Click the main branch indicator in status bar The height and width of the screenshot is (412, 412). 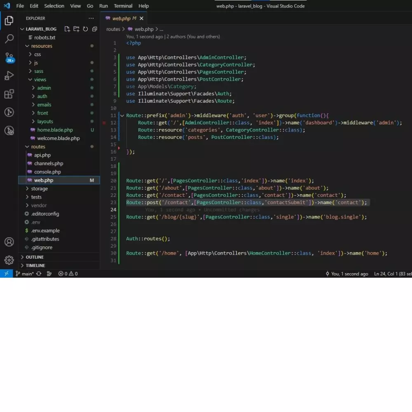tap(24, 274)
